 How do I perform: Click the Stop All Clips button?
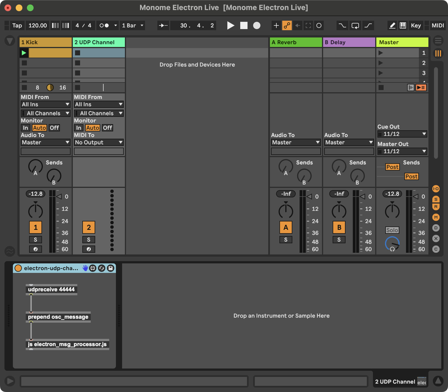pyautogui.click(x=381, y=88)
